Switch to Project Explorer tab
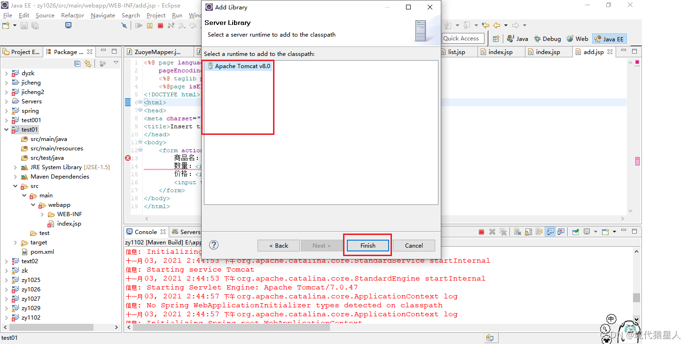 click(22, 52)
